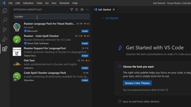Open the Selection menu
The width and height of the screenshot is (191, 107).
click(x=28, y=3)
